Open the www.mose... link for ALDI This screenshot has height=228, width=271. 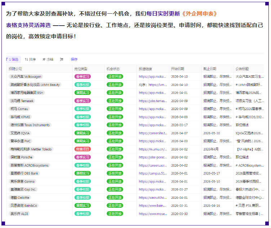[x=153, y=214]
